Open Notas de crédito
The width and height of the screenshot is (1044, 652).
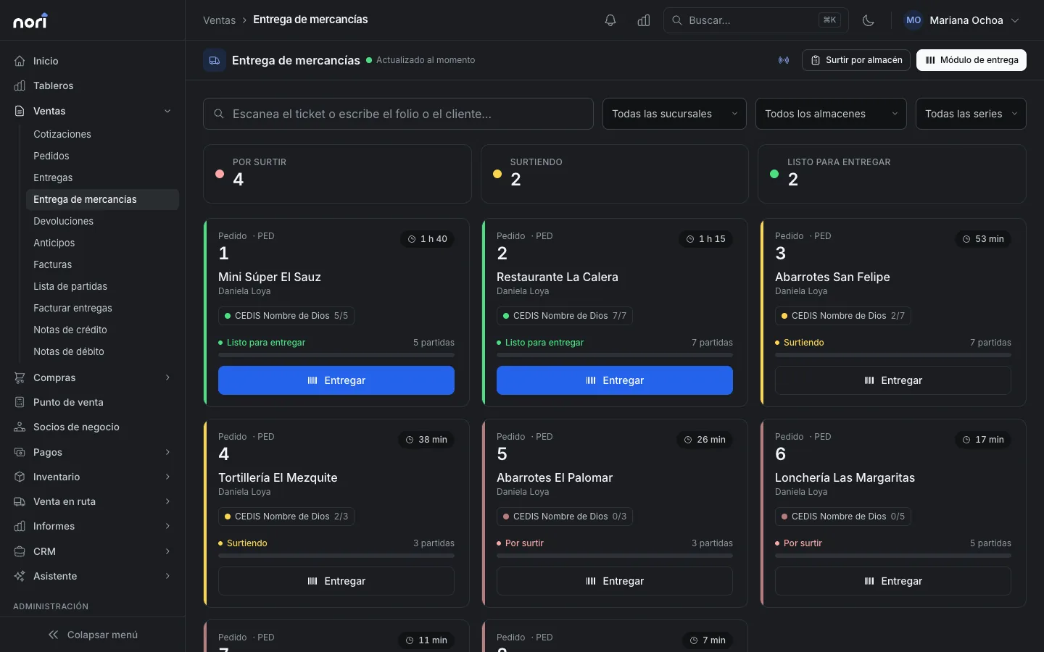click(x=70, y=330)
